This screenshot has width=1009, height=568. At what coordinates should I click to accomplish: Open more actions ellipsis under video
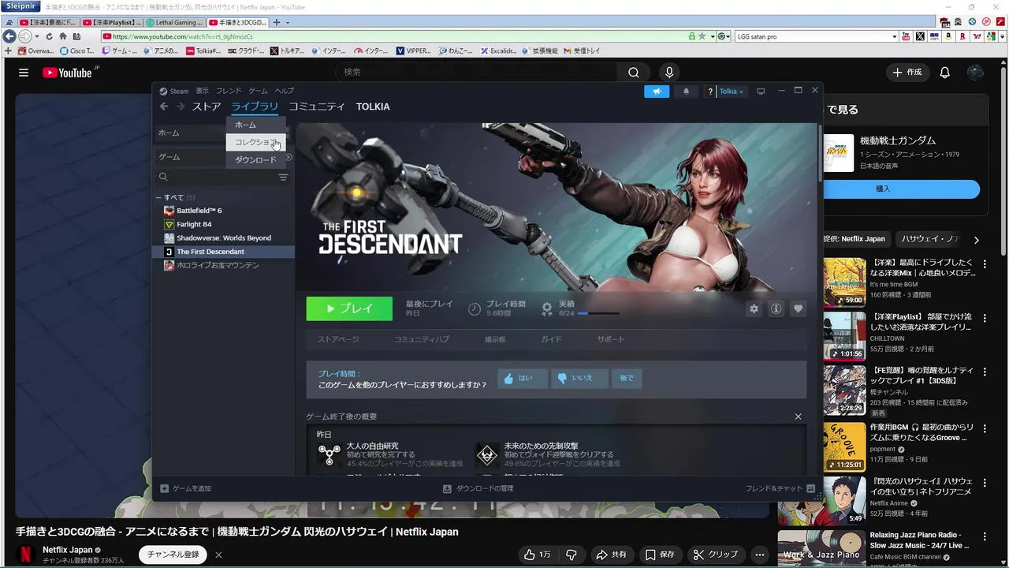[x=759, y=555]
